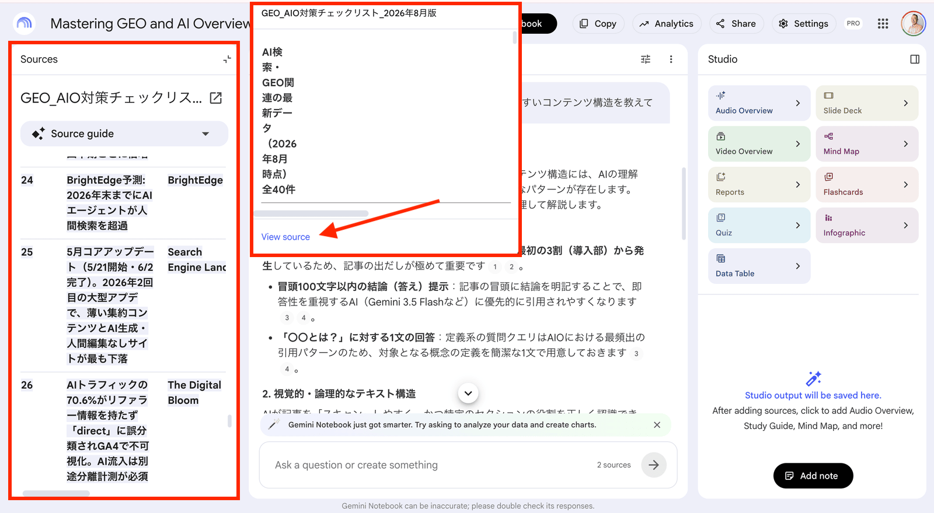Viewport: 934px width, 513px height.
Task: Expand Quiz options chevron
Action: (x=798, y=226)
